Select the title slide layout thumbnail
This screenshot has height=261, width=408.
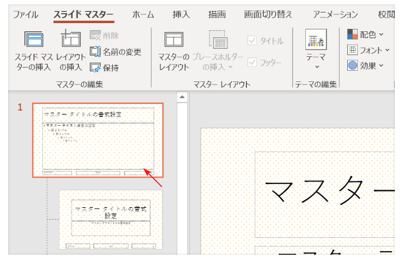click(x=111, y=220)
